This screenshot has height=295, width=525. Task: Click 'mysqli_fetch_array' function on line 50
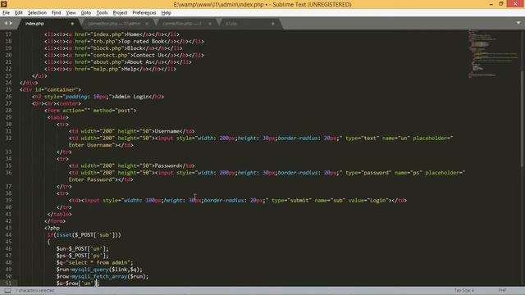(99, 276)
